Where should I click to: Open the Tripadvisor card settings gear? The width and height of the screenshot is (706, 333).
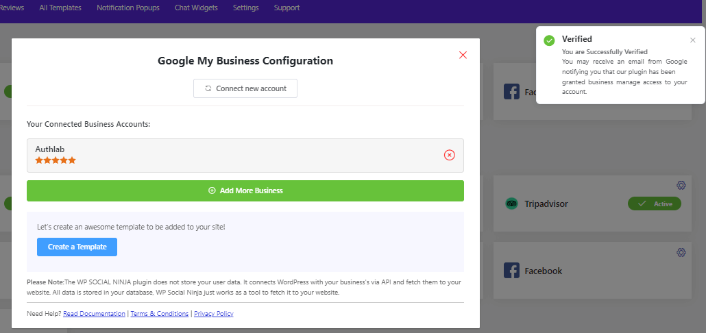click(681, 186)
